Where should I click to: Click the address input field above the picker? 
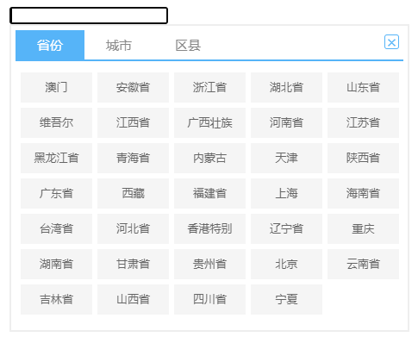(89, 16)
